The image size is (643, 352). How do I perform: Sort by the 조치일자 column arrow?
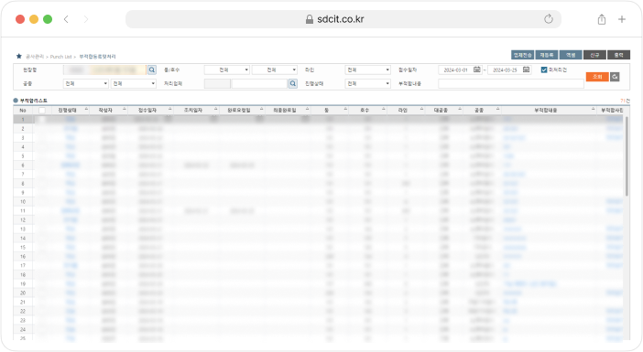click(x=215, y=110)
